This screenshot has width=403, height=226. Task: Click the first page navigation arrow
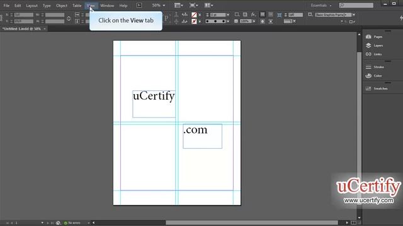(7, 223)
